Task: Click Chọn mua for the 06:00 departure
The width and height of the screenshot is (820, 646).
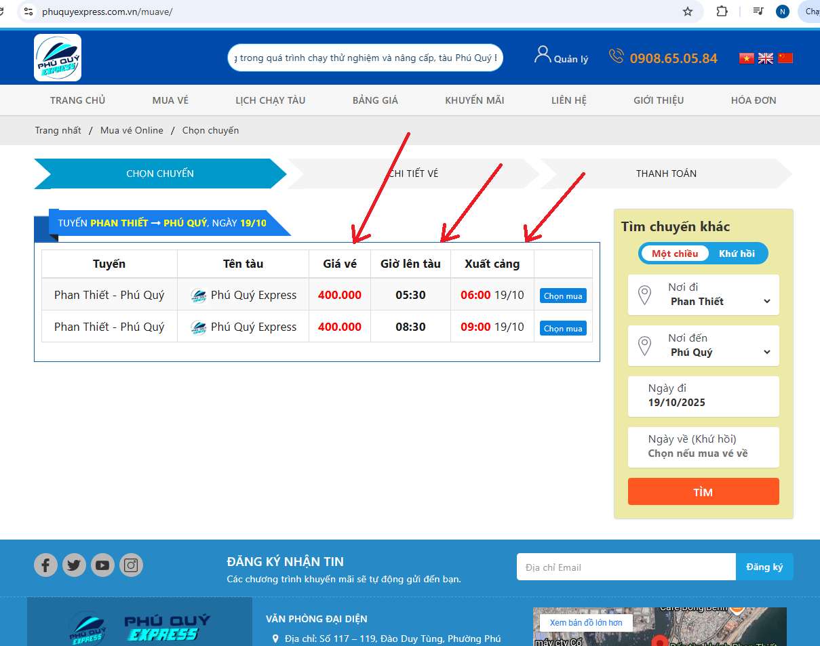Action: click(x=563, y=296)
